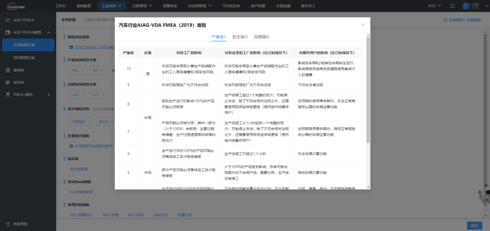
Task: Toggle the 汽车行业AIAG FMEA checkbox
Action: pos(72,47)
